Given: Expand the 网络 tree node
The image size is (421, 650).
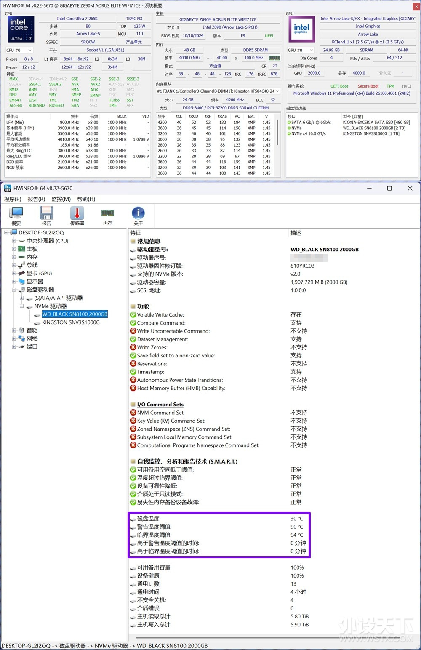Looking at the screenshot, I should [x=14, y=339].
